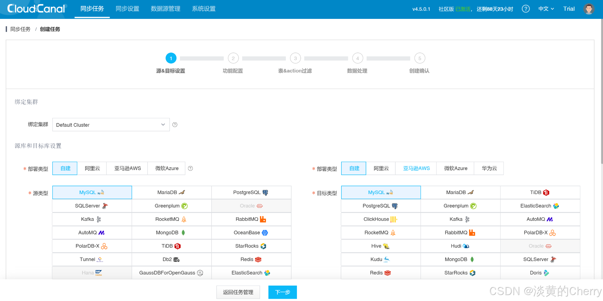Screen dimensions: 603x301
Task: Click the 同步任务 breadcrumb link
Action: click(20, 29)
